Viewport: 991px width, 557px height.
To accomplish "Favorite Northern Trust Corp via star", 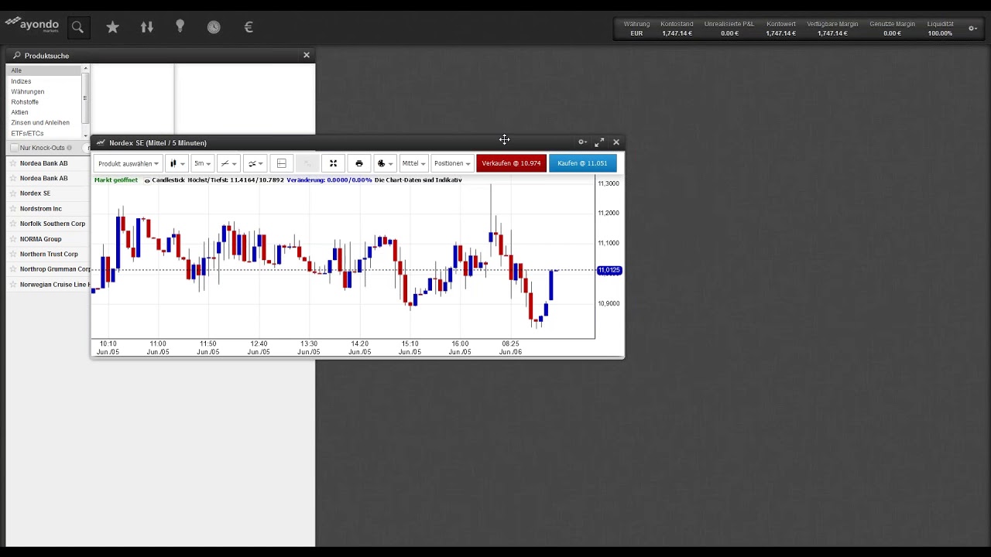I will (13, 254).
